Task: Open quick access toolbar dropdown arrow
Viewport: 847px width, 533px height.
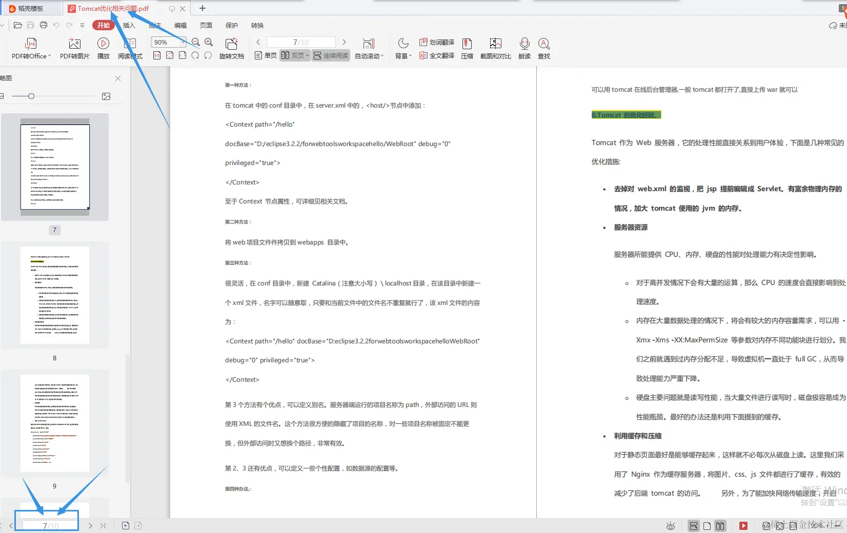Action: pos(82,25)
